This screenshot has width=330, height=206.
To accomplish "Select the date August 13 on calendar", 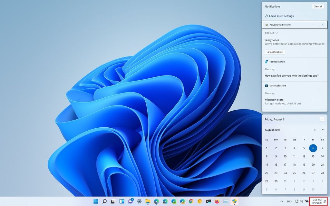I will point(313,156).
